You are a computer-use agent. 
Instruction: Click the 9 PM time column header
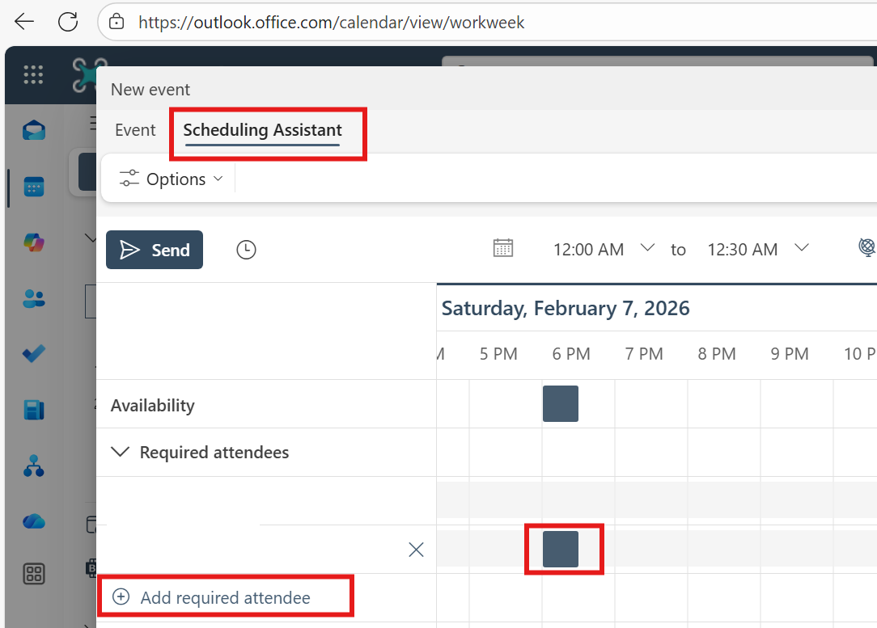[x=789, y=354]
